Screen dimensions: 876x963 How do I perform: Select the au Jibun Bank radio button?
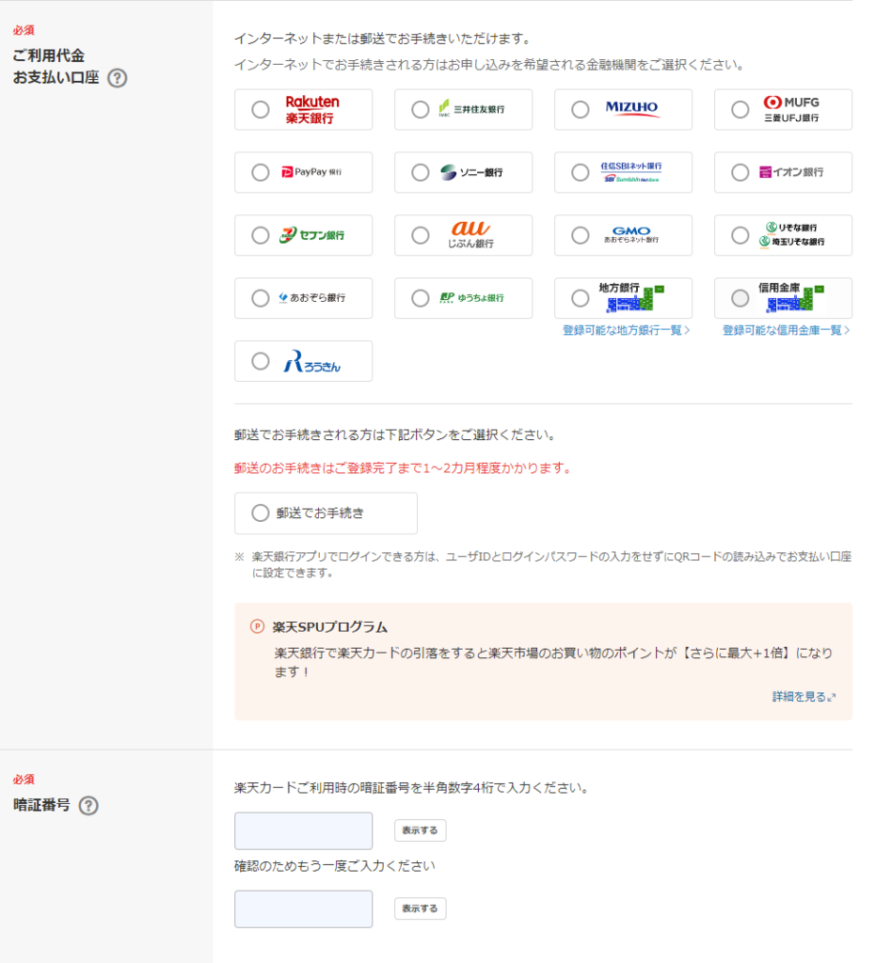click(421, 235)
